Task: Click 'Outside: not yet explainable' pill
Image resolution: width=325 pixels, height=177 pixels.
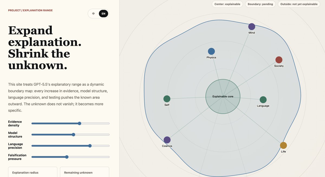Action: click(x=299, y=4)
